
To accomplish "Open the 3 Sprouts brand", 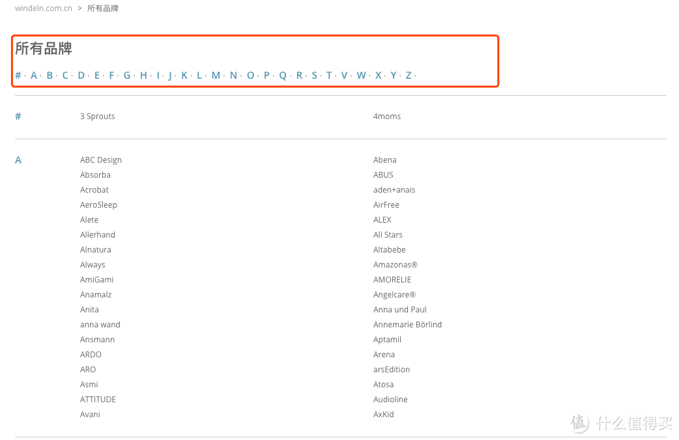I will pos(98,116).
